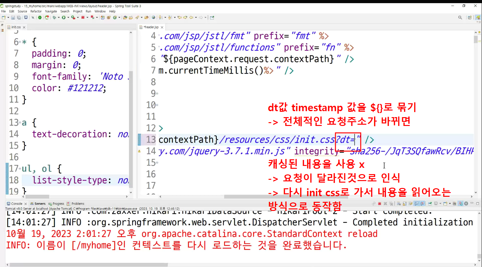
Task: Click the header.jsp horizontal scrollbar
Action: pyautogui.click(x=286, y=196)
